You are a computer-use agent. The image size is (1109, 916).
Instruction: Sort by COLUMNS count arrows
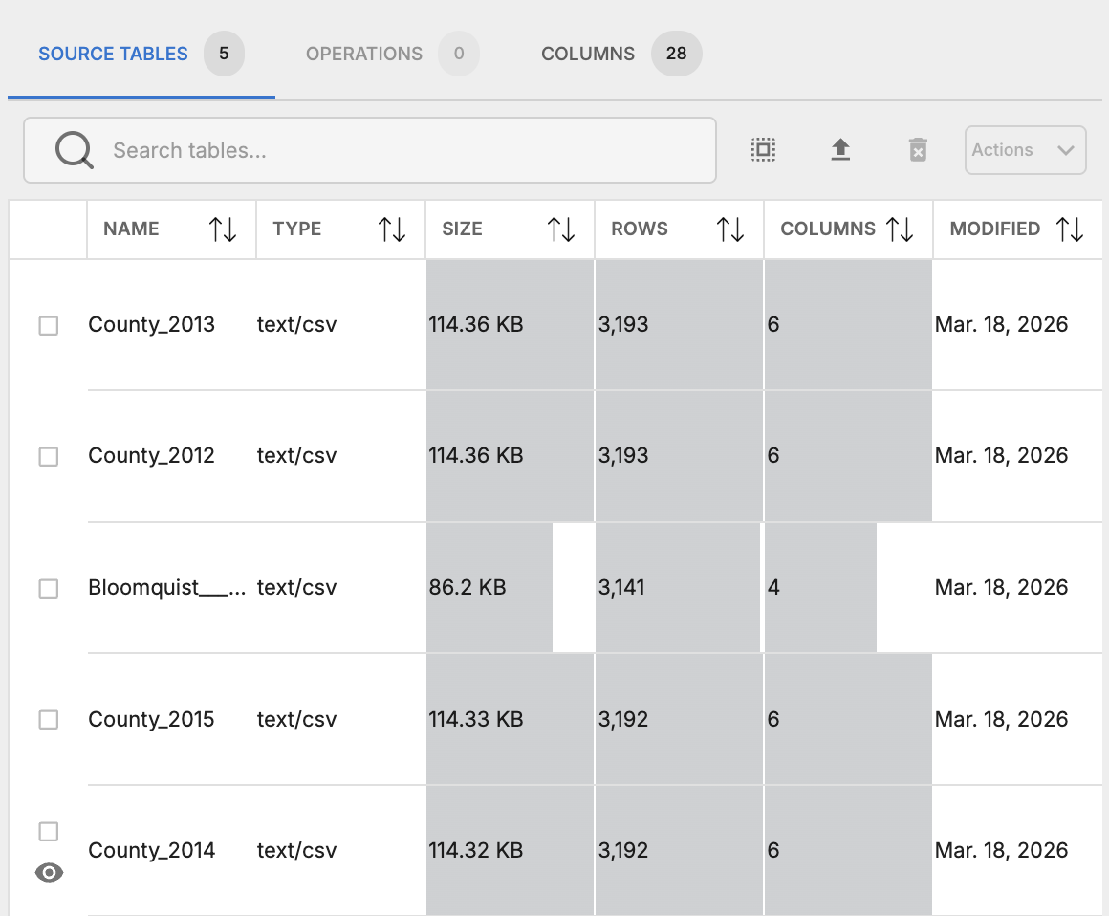click(x=899, y=229)
